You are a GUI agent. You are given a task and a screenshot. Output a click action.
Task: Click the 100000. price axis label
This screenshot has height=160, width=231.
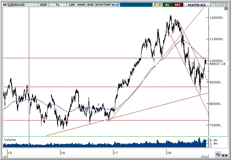click(x=217, y=61)
